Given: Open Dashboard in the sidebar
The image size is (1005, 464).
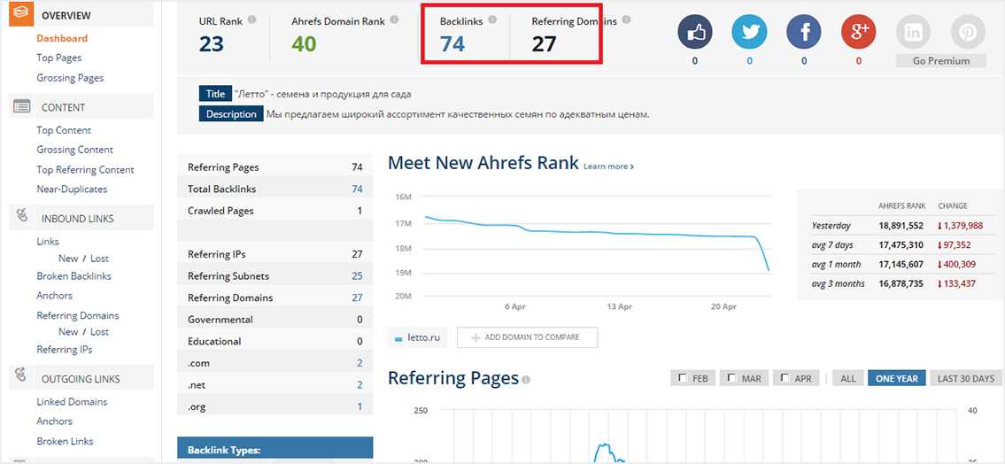Looking at the screenshot, I should click(x=62, y=38).
